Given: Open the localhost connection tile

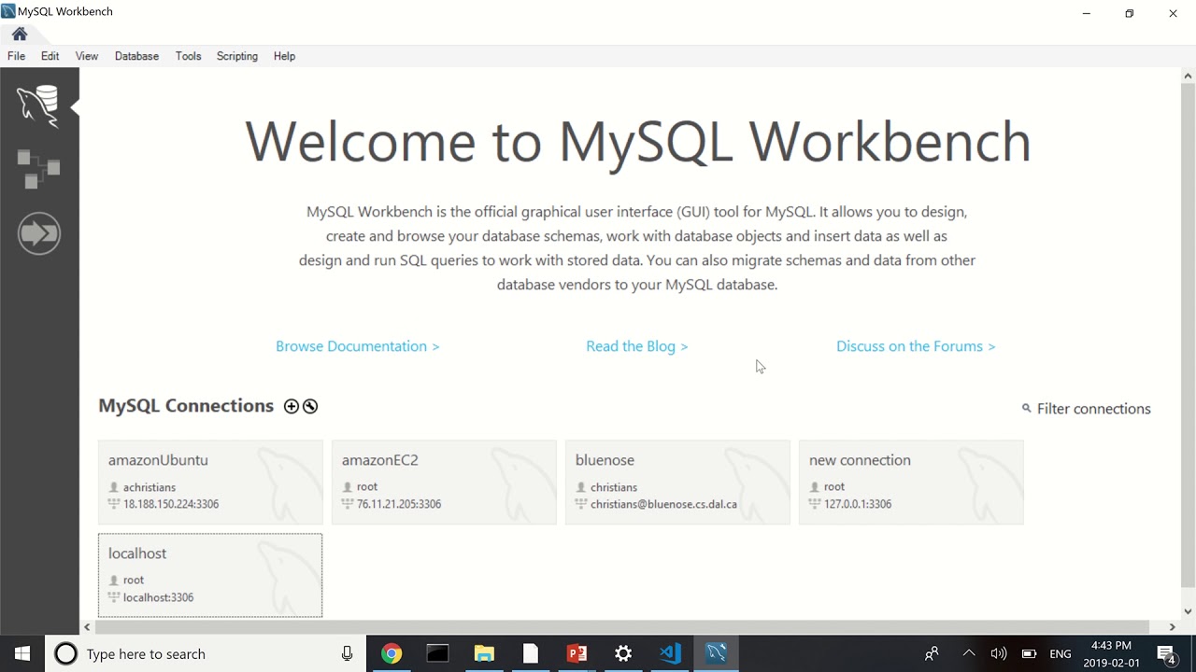Looking at the screenshot, I should 210,576.
